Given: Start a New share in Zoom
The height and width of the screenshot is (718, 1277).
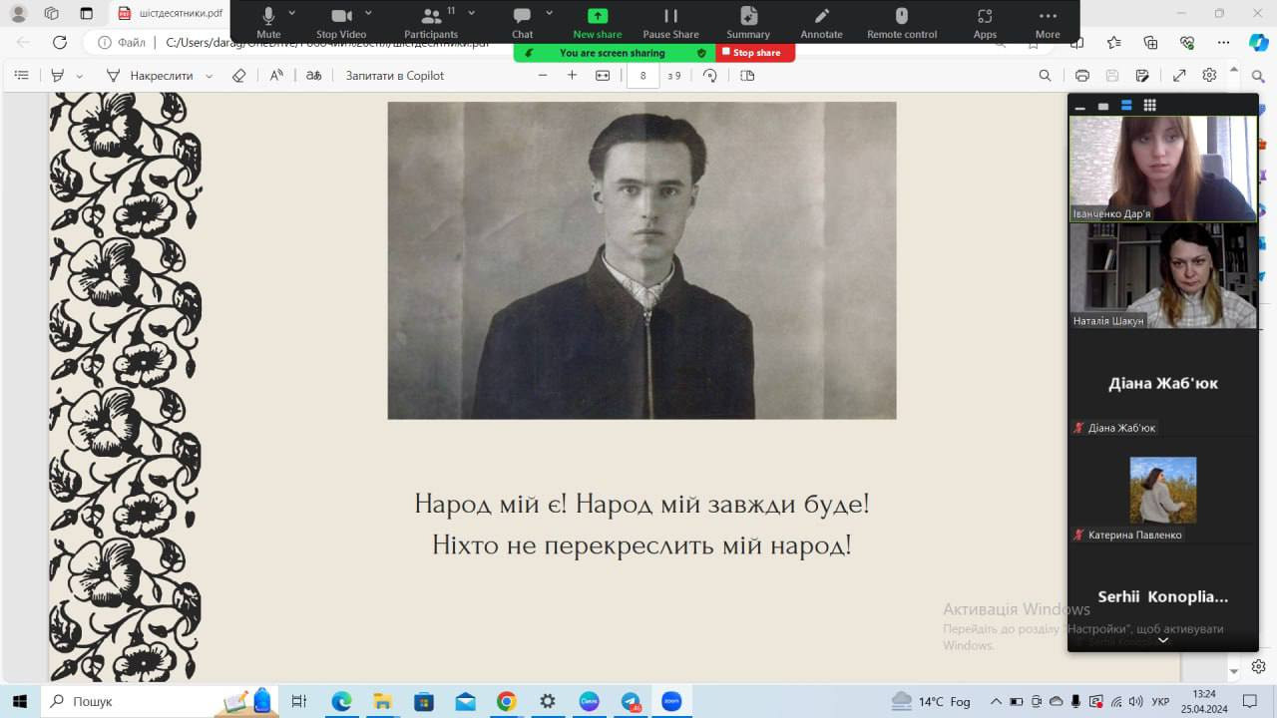Looking at the screenshot, I should coord(597,21).
